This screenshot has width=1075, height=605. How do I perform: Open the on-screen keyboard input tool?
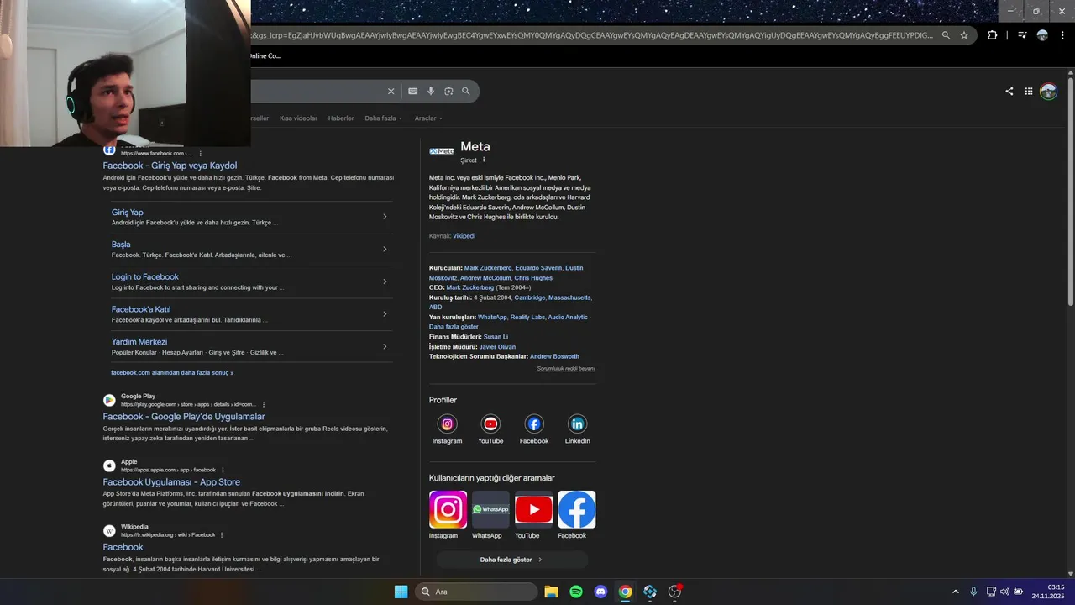[412, 91]
